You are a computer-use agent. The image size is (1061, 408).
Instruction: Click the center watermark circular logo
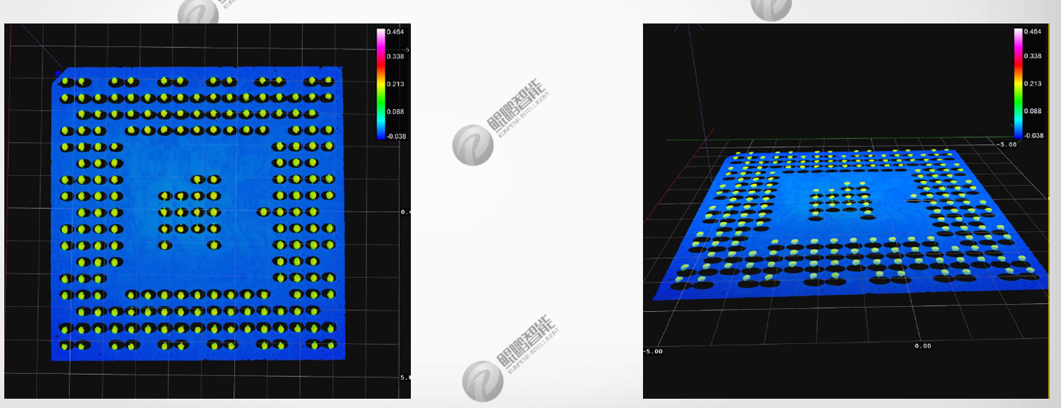pos(472,145)
